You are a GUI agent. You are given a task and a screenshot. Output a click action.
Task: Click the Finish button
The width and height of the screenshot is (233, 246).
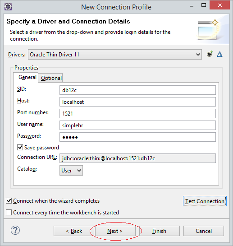click(x=160, y=231)
